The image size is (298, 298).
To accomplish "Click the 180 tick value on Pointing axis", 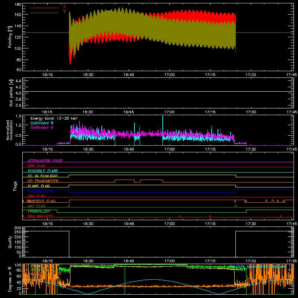I will tap(18, 4).
